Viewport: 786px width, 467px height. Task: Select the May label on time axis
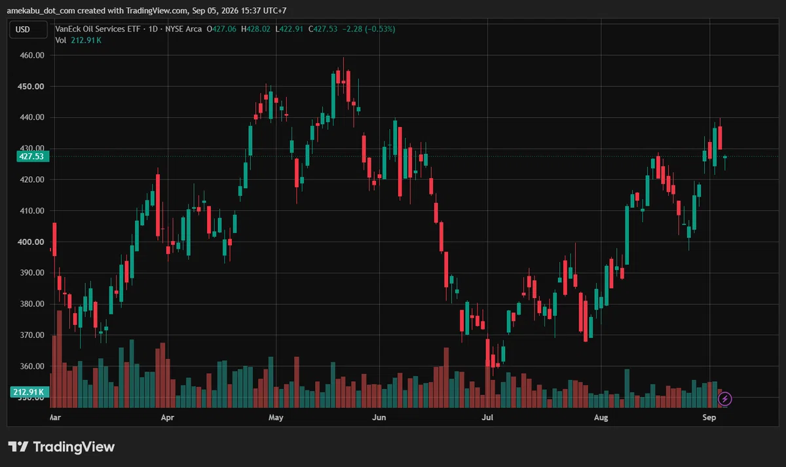coord(276,417)
